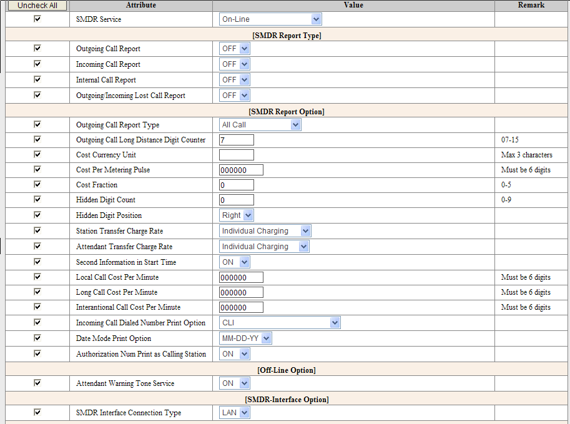Image resolution: width=570 pixels, height=424 pixels.
Task: Open the Incoming Call Report dropdown
Action: pos(234,64)
